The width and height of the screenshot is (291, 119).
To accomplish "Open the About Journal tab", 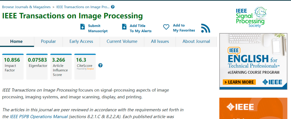I will coord(196,41).
